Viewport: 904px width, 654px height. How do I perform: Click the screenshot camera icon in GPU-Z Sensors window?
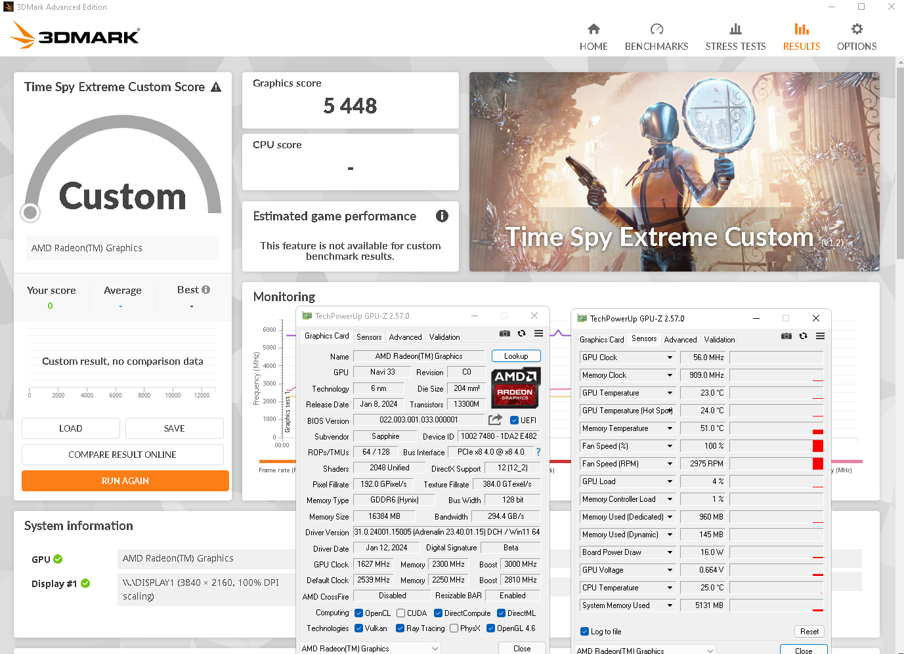coord(786,336)
